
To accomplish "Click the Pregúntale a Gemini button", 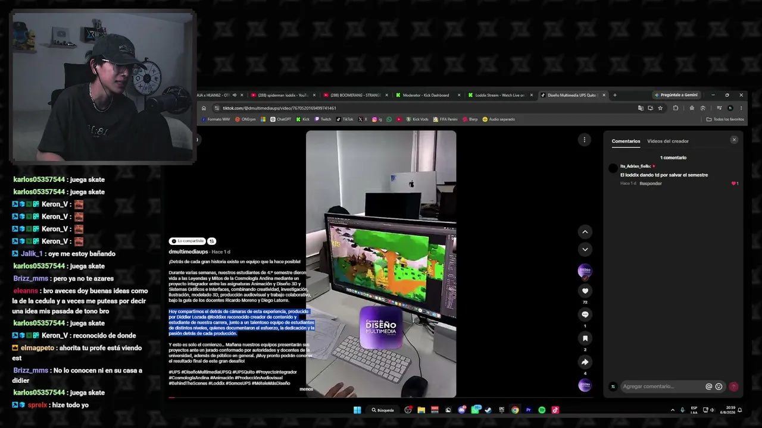I will coord(676,95).
